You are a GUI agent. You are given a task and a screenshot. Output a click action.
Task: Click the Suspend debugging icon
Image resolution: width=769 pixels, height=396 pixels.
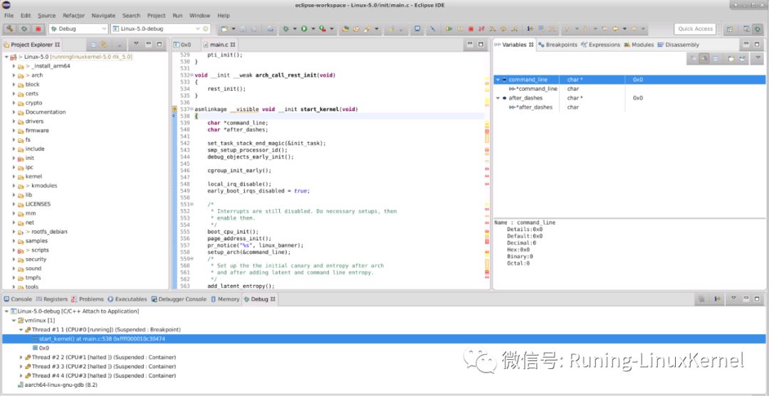pos(460,28)
